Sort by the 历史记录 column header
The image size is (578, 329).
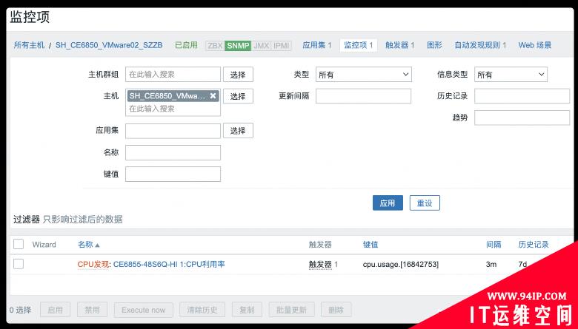534,245
